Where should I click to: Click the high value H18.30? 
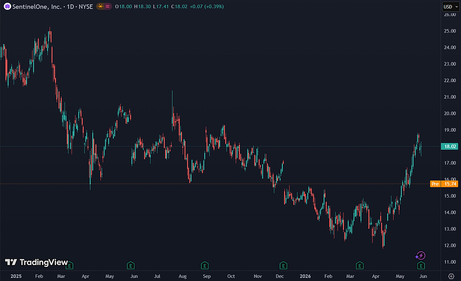(142, 7)
